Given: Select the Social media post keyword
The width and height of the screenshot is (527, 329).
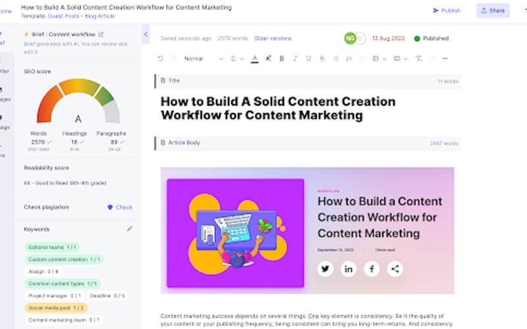Looking at the screenshot, I should 56,308.
